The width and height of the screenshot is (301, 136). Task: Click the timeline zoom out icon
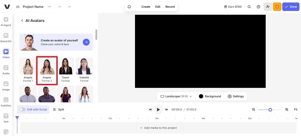(254, 110)
